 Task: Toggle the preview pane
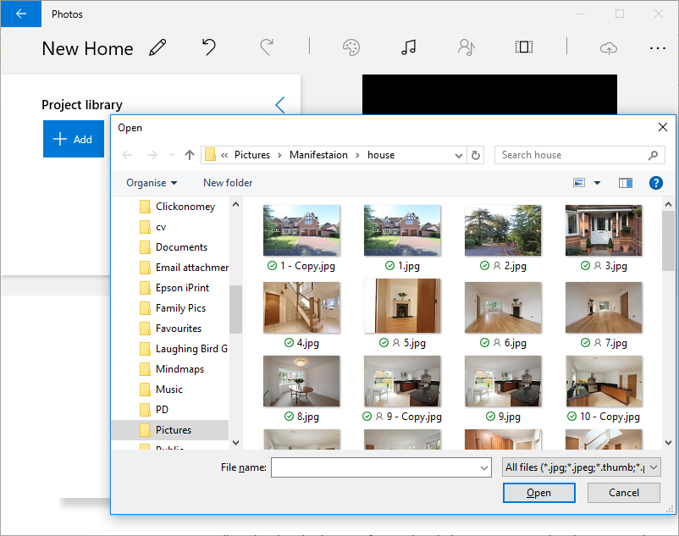(626, 183)
